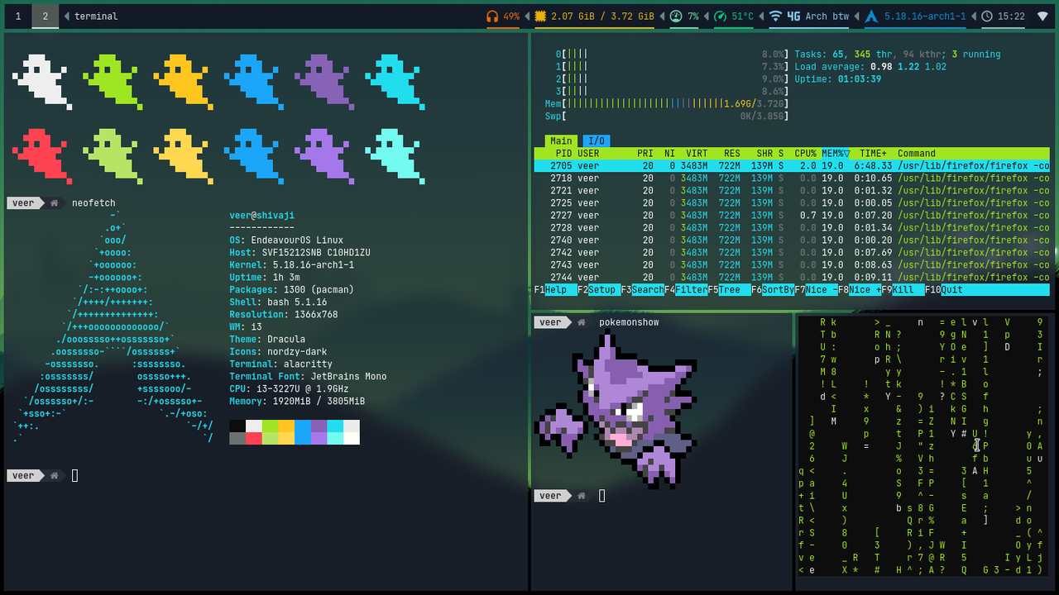Click the htop Swp usage meter
Screen dimensions: 1059x595
pos(666,117)
